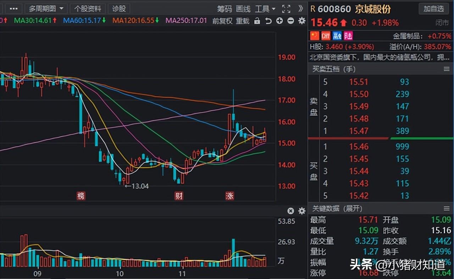454x279 pixels.
Task: Zoom in chart with plus icon
Action: click(x=279, y=21)
